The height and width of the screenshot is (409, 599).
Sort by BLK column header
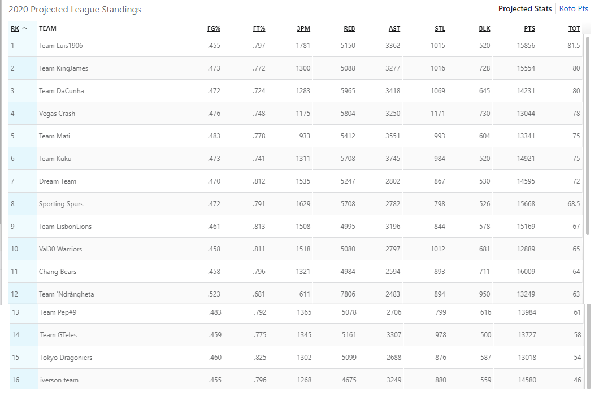484,28
